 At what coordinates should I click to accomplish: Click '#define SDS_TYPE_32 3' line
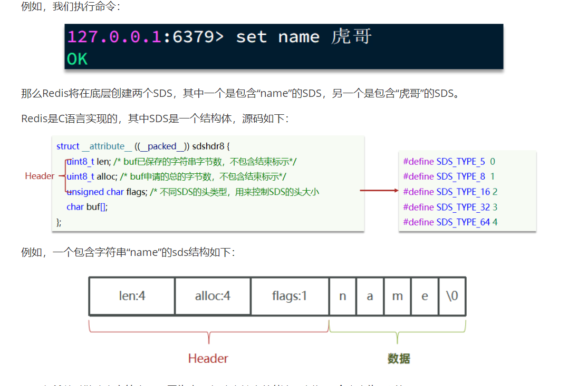point(450,207)
